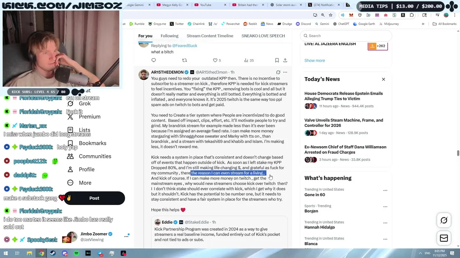Image resolution: width=460 pixels, height=258 pixels.
Task: Repost the reply tweet via retweet icon
Action: [184, 60]
